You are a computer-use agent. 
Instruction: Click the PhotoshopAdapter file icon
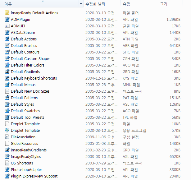tap(7, 169)
